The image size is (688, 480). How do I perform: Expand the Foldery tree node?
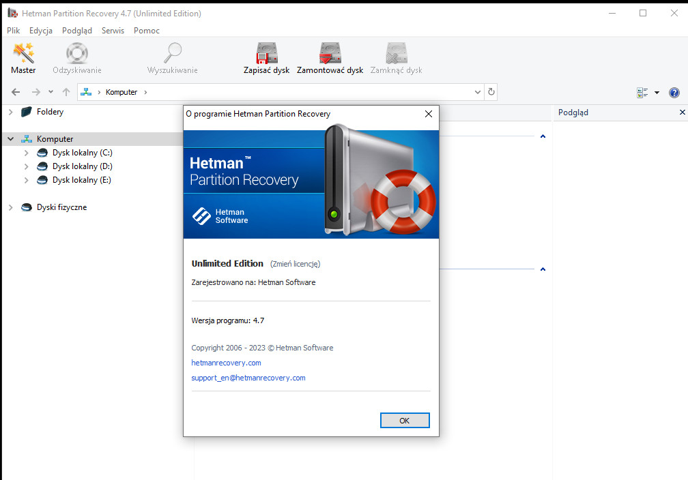click(10, 112)
